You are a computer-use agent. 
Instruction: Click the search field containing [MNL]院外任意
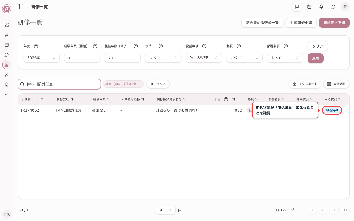pos(59,84)
